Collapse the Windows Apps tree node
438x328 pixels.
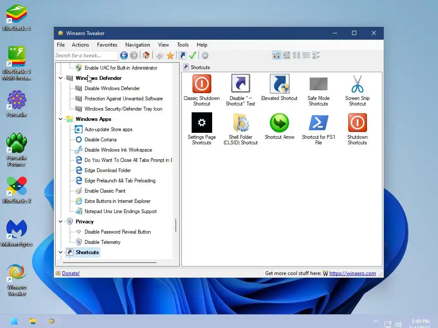(61, 119)
